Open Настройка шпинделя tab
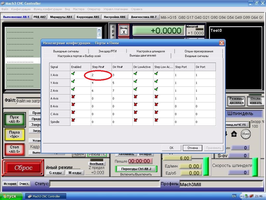Screen dimensions: 266x200 151,51
